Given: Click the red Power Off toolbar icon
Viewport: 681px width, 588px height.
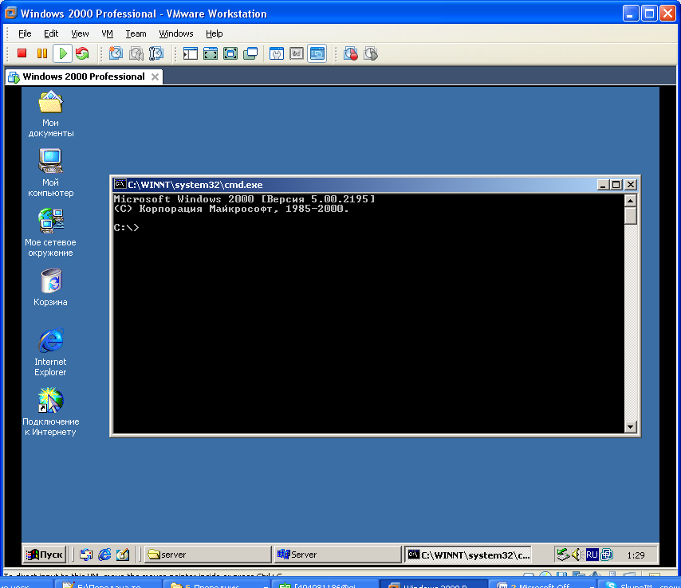Looking at the screenshot, I should click(x=22, y=53).
